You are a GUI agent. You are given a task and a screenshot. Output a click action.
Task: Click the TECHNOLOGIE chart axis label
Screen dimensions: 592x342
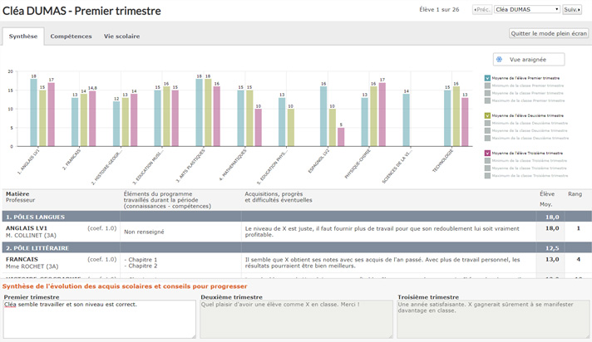[x=443, y=161]
